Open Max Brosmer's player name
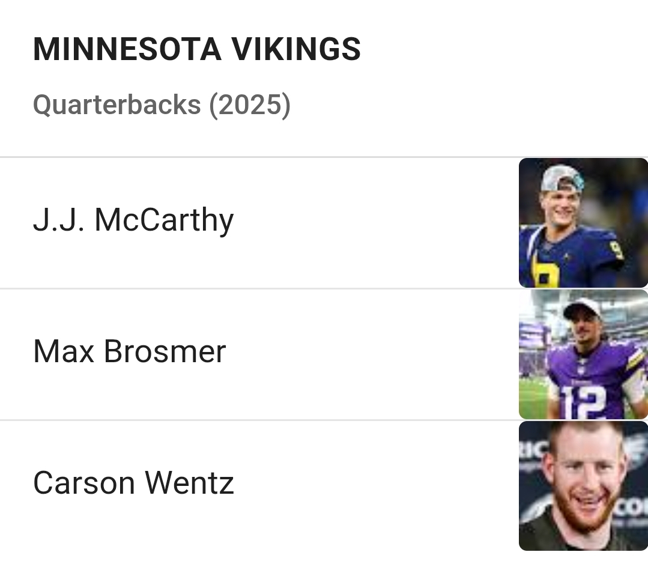This screenshot has width=648, height=564. click(x=129, y=351)
